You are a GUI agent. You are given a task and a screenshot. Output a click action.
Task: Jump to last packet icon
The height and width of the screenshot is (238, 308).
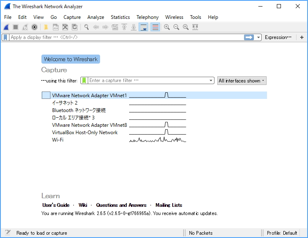click(134, 27)
